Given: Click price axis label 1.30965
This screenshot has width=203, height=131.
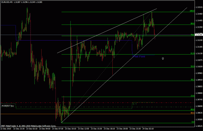Looking at the screenshot, I should tap(199, 73).
